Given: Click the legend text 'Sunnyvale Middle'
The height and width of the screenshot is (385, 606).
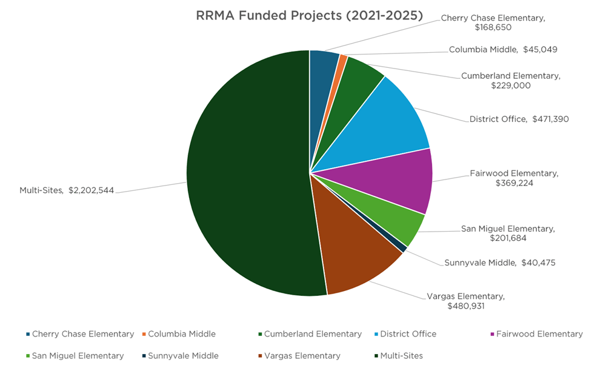Looking at the screenshot, I should click(183, 356).
